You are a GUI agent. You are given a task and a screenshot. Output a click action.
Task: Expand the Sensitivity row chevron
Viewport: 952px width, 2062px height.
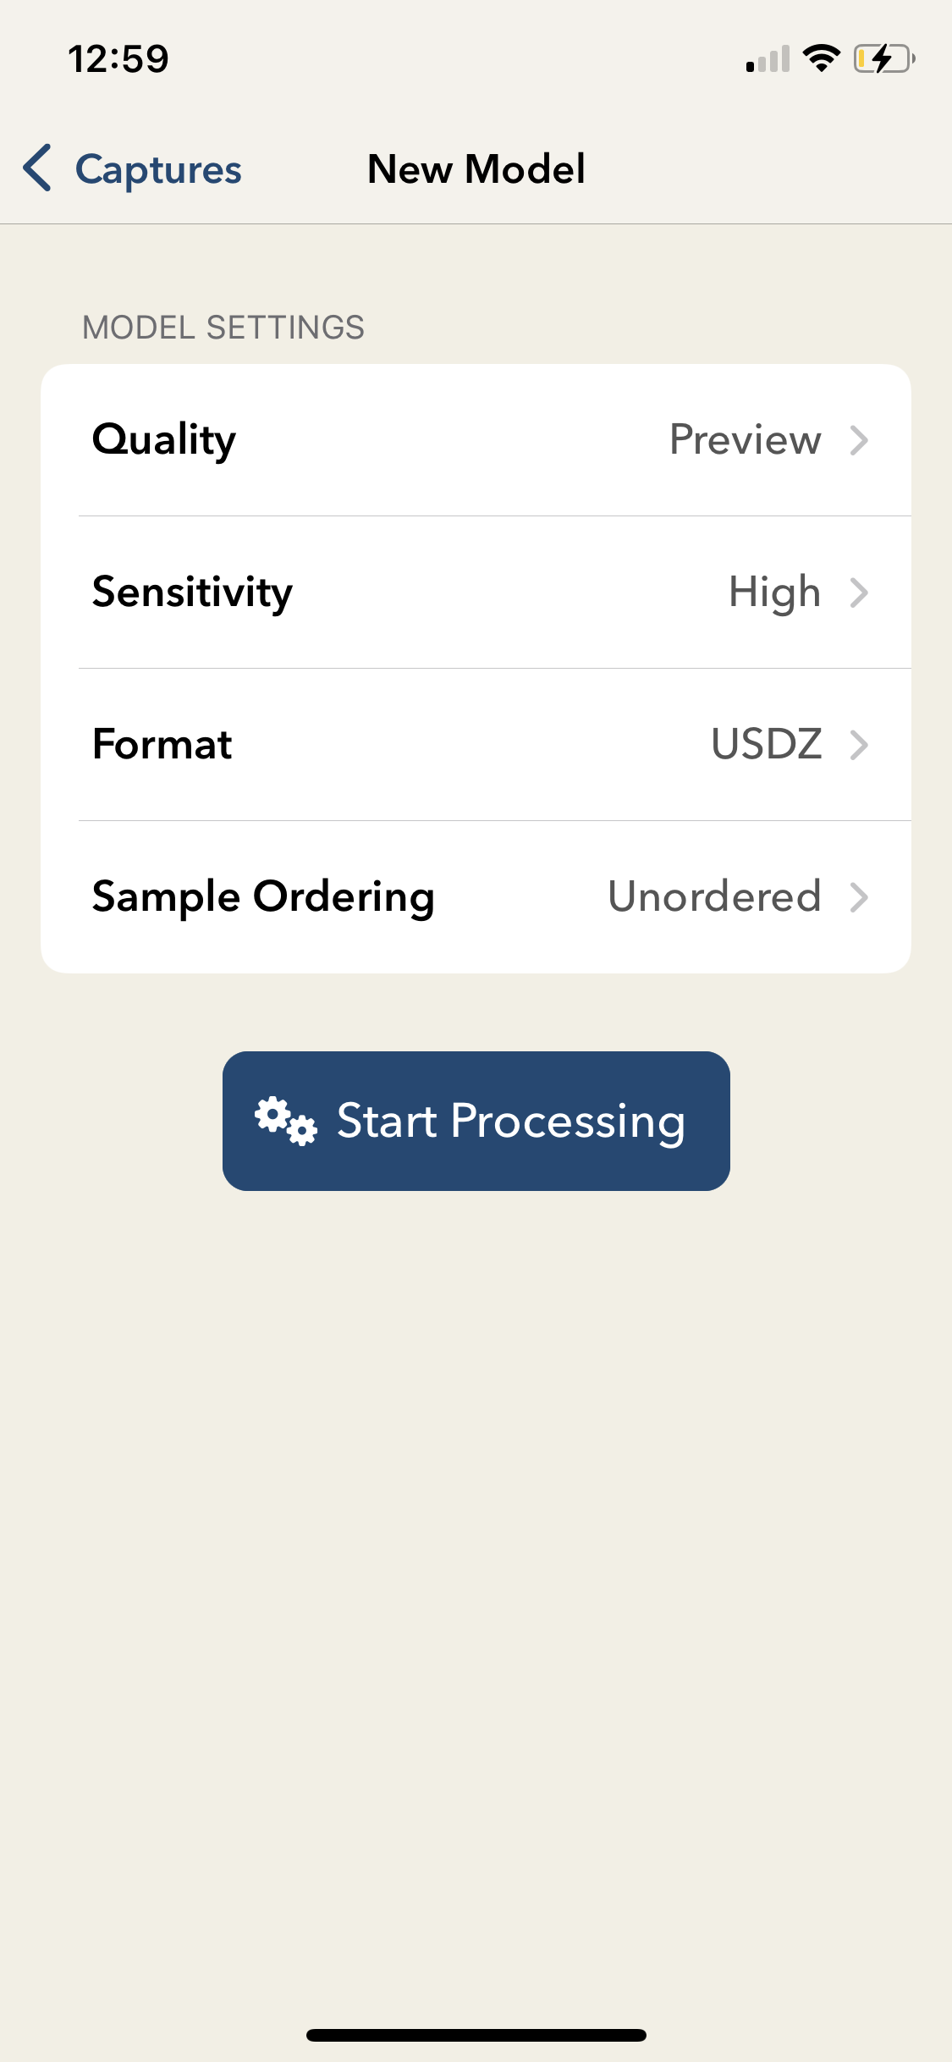(859, 593)
